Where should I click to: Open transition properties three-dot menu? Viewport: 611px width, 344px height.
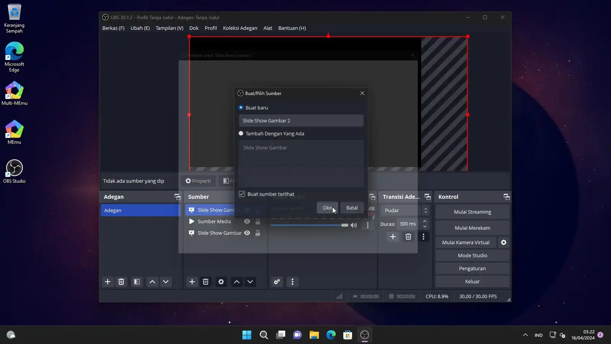423,237
